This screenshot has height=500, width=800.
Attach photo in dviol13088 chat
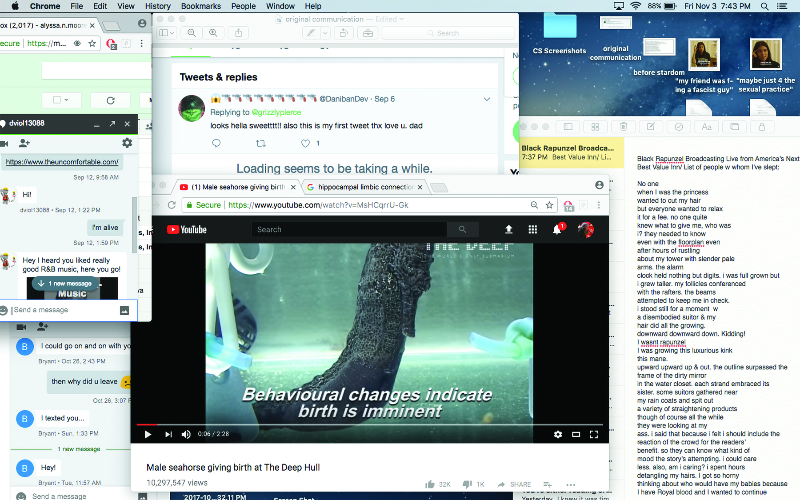(124, 310)
